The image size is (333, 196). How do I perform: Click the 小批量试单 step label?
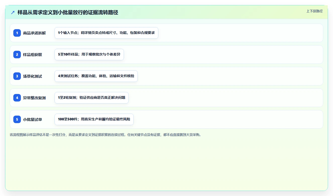pyautogui.click(x=33, y=120)
